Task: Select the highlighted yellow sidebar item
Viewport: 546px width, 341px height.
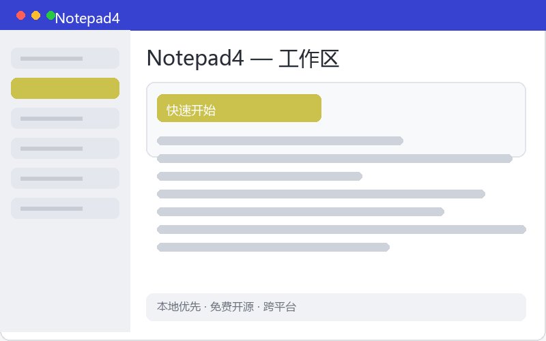Action: (x=65, y=89)
